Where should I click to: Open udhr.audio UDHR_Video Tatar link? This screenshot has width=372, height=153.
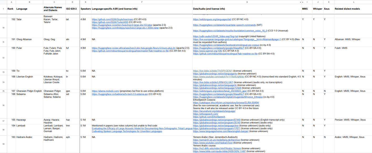[215, 36]
